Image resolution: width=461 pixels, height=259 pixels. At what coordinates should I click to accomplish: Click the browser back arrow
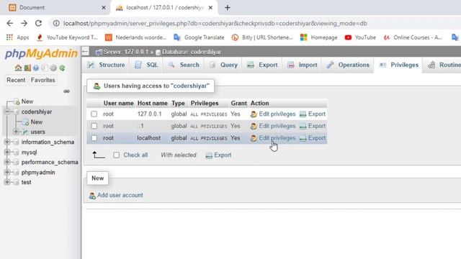click(9, 23)
